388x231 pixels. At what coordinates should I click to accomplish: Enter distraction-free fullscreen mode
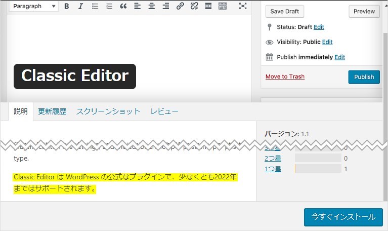243,6
